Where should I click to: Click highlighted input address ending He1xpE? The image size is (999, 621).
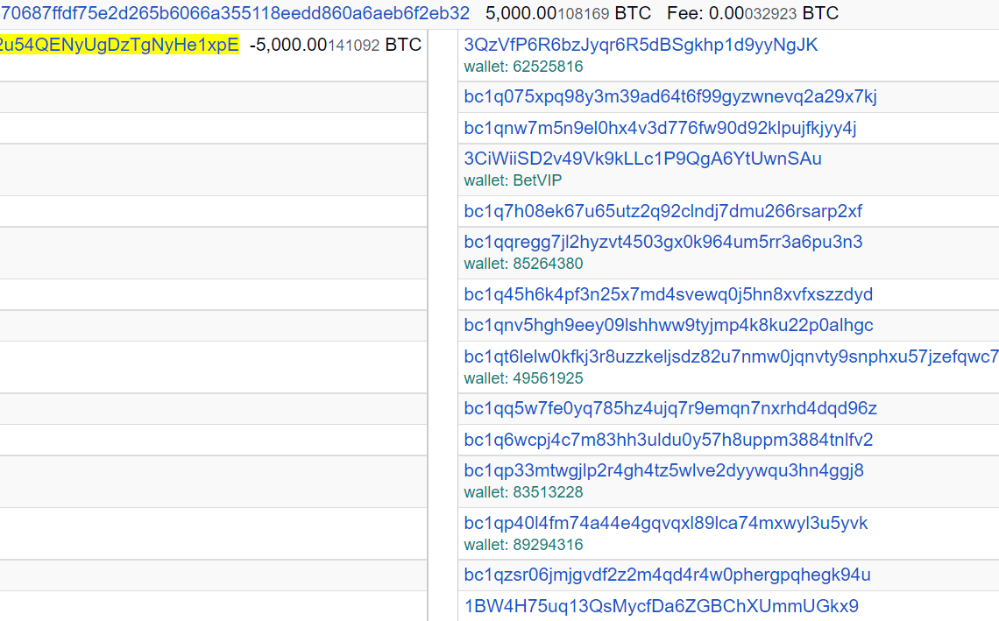pyautogui.click(x=119, y=45)
